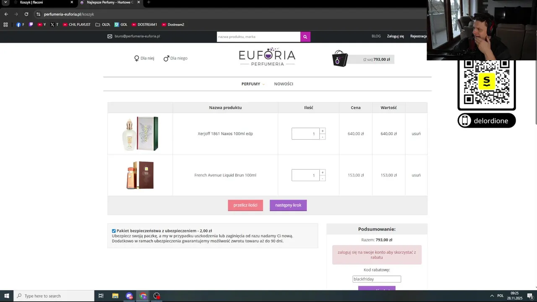Click the browser forward arrow
537x302 pixels.
pyautogui.click(x=16, y=14)
